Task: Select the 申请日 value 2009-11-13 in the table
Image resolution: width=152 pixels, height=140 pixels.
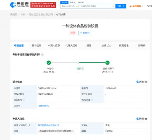Action: (111, 88)
